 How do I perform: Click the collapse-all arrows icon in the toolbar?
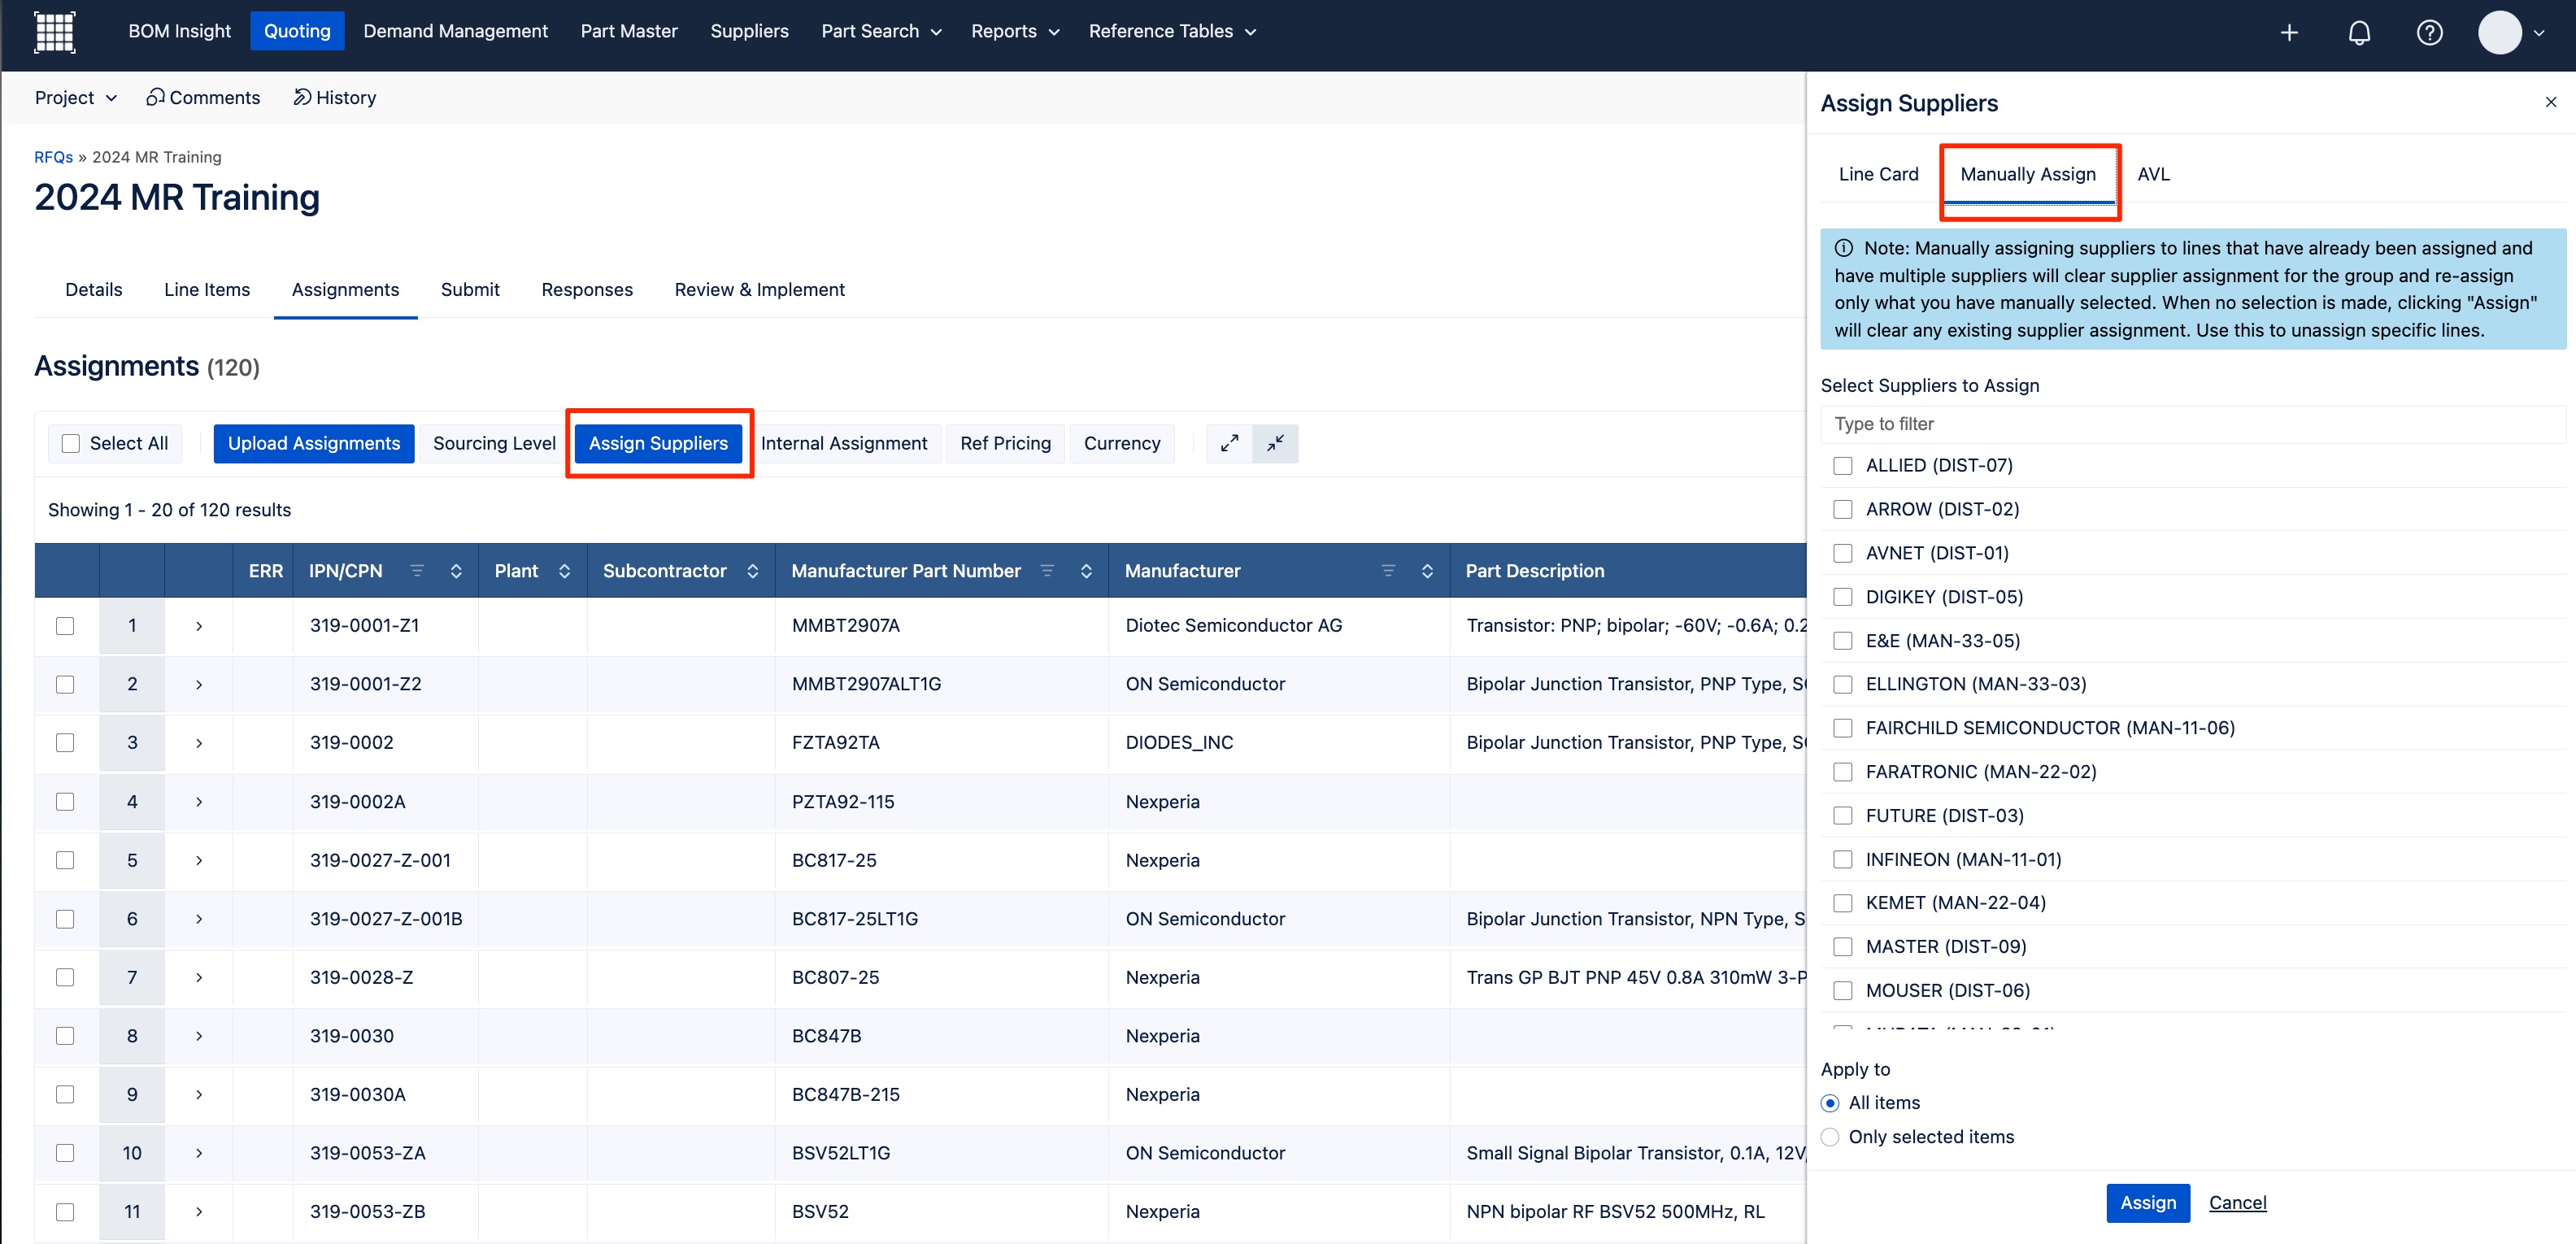[x=1275, y=443]
